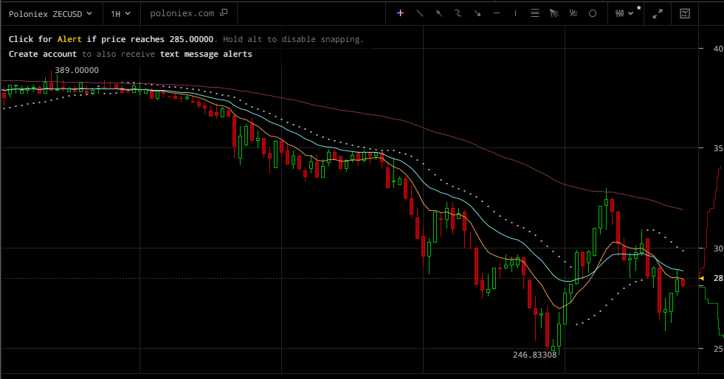Select the vertical line tool

pyautogui.click(x=516, y=13)
